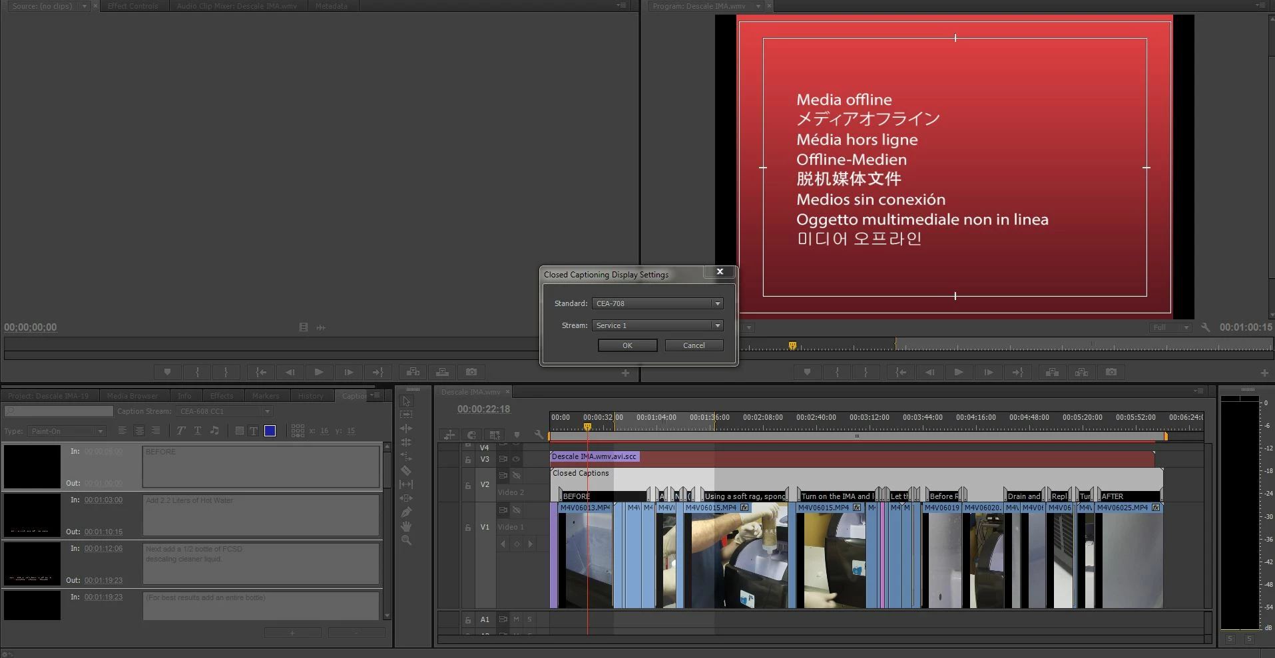Viewport: 1275px width, 658px height.
Task: Switch to History tab
Action: tap(310, 396)
